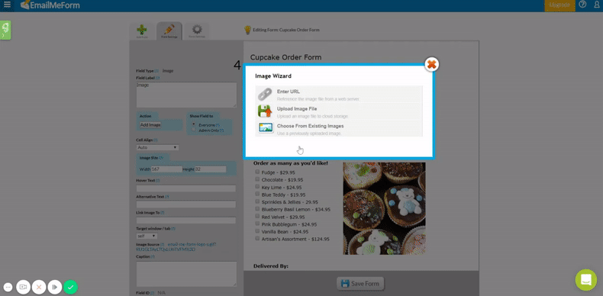This screenshot has width=603, height=296.
Task: Click the Save Form button
Action: [x=360, y=284]
